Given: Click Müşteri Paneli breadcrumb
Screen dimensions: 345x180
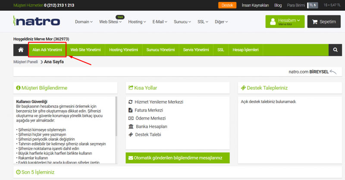Looking at the screenshot, I should click(x=25, y=62).
